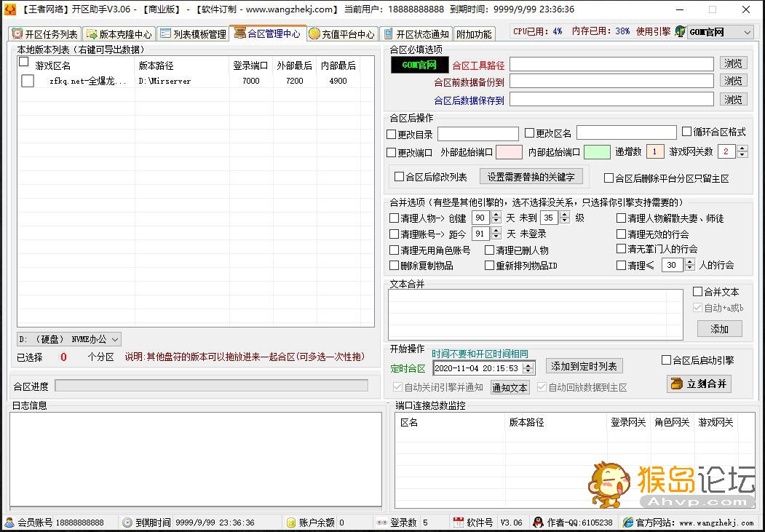Switch to the 充值平台中心 tab label
Image resolution: width=765 pixels, height=532 pixels.
coord(349,34)
